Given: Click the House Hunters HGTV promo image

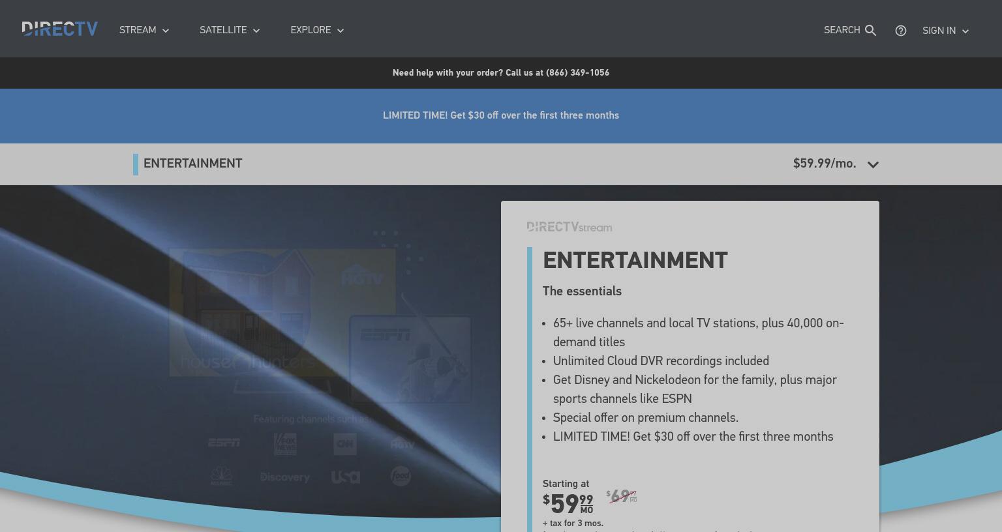Looking at the screenshot, I should 282,312.
